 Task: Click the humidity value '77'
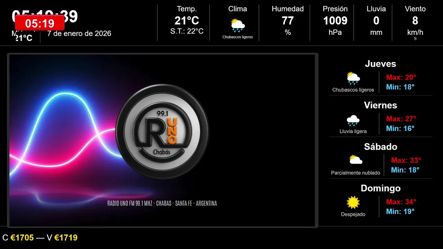pyautogui.click(x=288, y=21)
